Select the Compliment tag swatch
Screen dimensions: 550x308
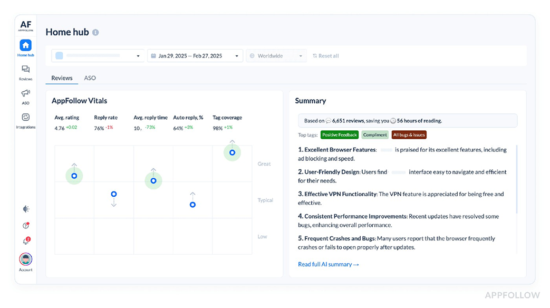(374, 134)
